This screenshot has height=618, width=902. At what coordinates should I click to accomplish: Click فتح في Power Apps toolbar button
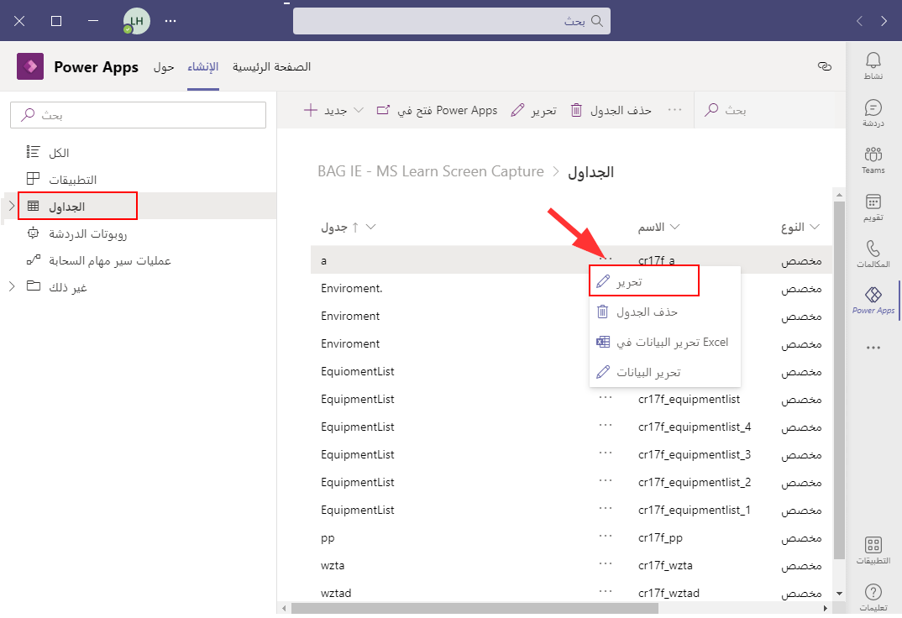437,110
